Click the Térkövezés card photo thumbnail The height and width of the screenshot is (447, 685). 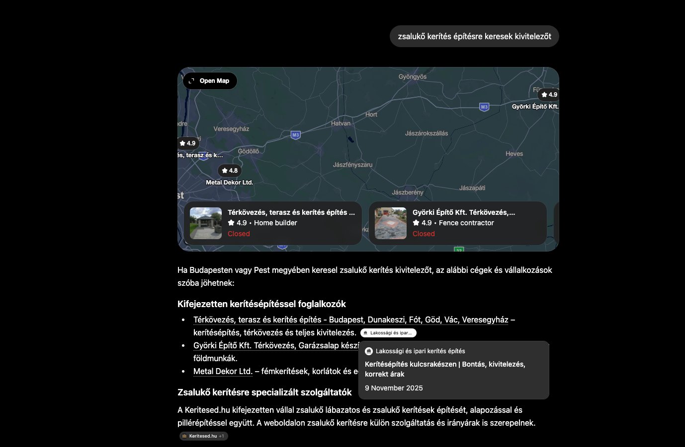pos(206,223)
